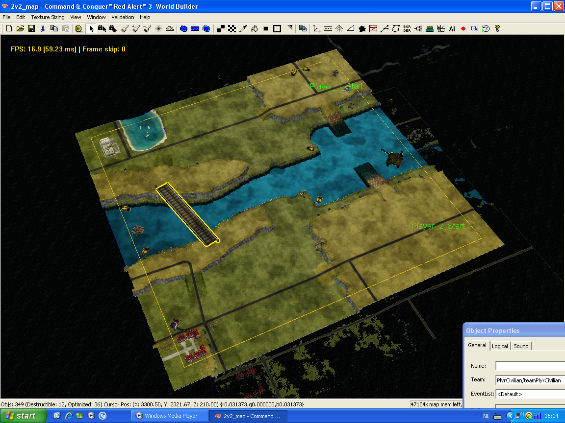Choose the lock-and-select tool
Screen dimensions: 565x423
[102, 29]
